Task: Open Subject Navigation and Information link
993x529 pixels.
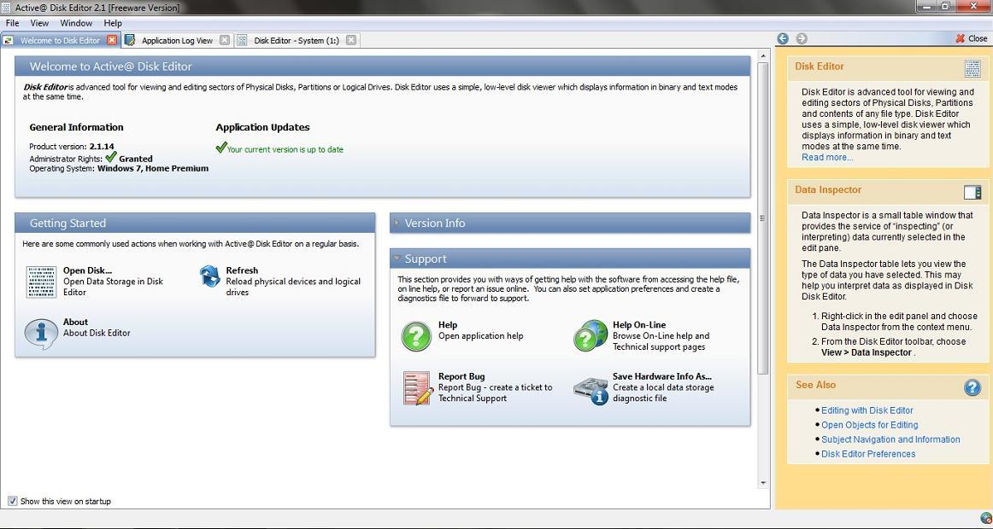Action: 890,439
